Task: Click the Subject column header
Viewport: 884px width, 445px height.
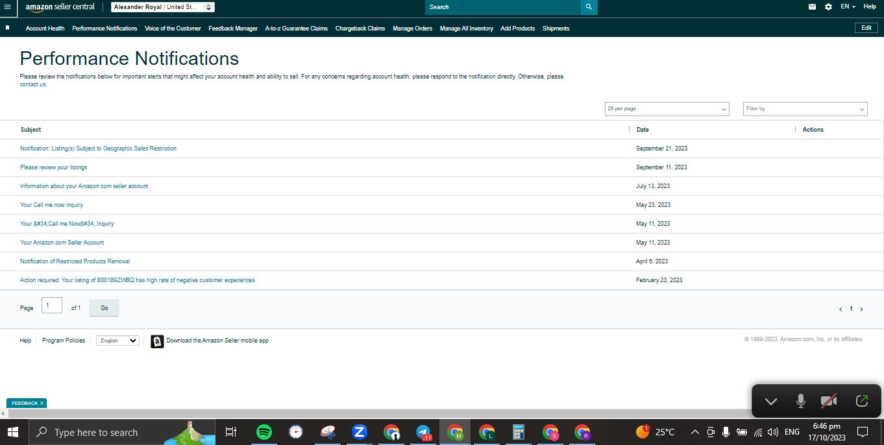Action: click(x=31, y=130)
